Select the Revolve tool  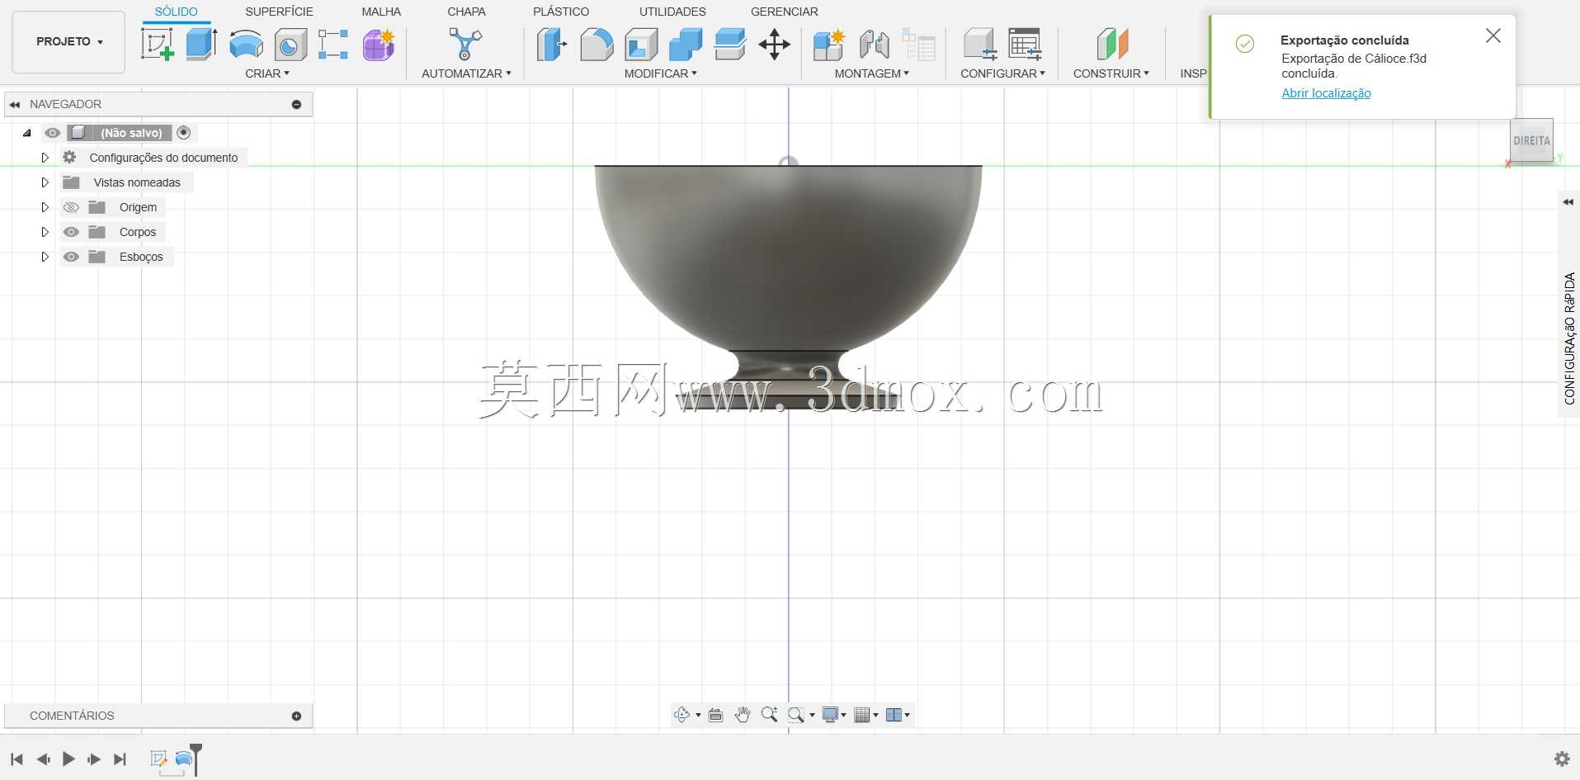click(246, 45)
